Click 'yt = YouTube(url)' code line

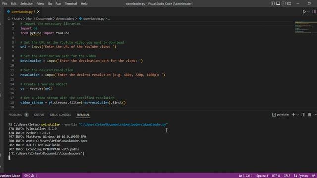[36, 89]
